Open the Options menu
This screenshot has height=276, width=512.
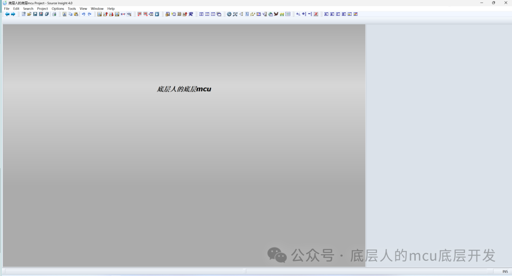pyautogui.click(x=58, y=9)
